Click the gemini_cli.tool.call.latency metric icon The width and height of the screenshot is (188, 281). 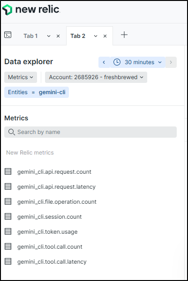pyautogui.click(x=8, y=261)
